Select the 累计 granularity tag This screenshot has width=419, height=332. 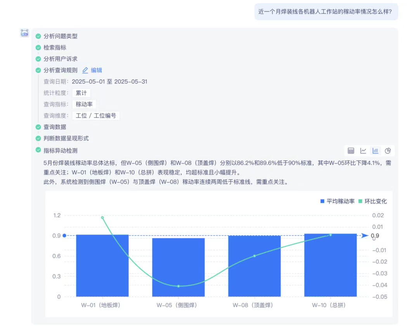point(81,93)
